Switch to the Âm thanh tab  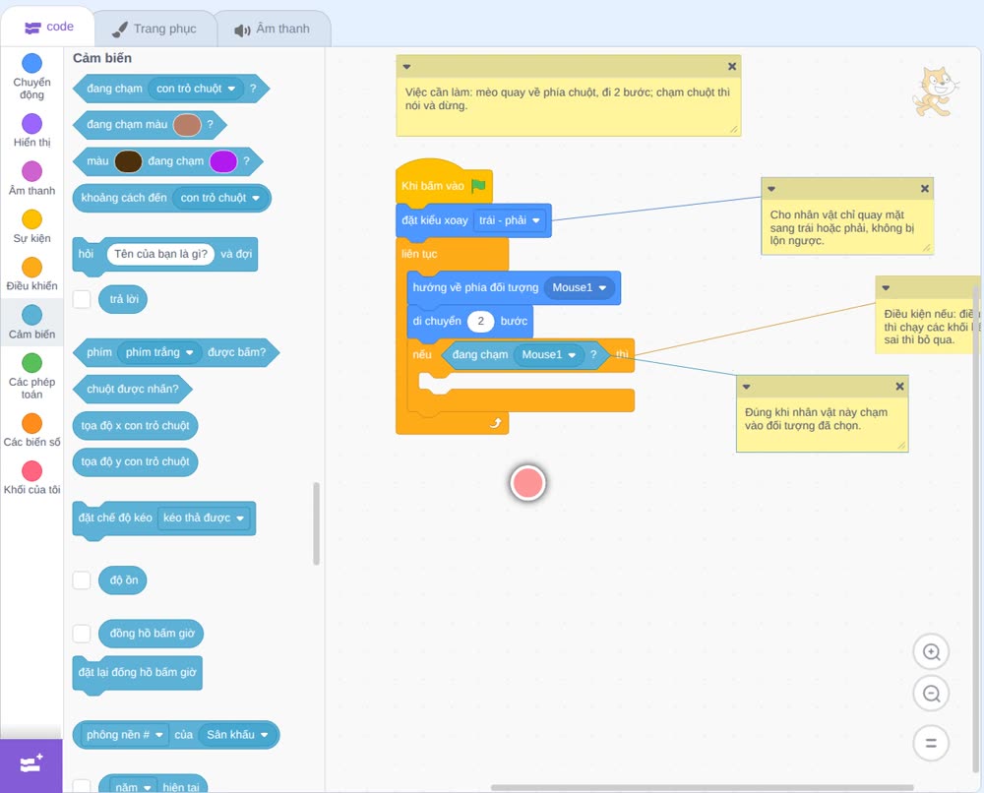point(273,29)
